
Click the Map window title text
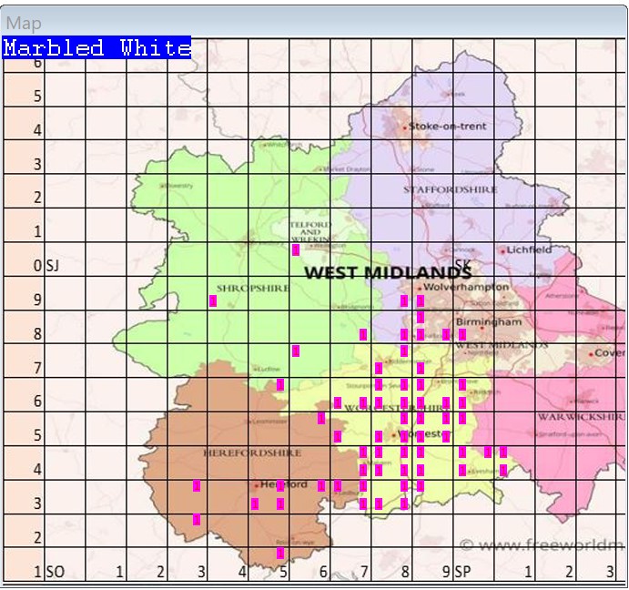tap(23, 23)
